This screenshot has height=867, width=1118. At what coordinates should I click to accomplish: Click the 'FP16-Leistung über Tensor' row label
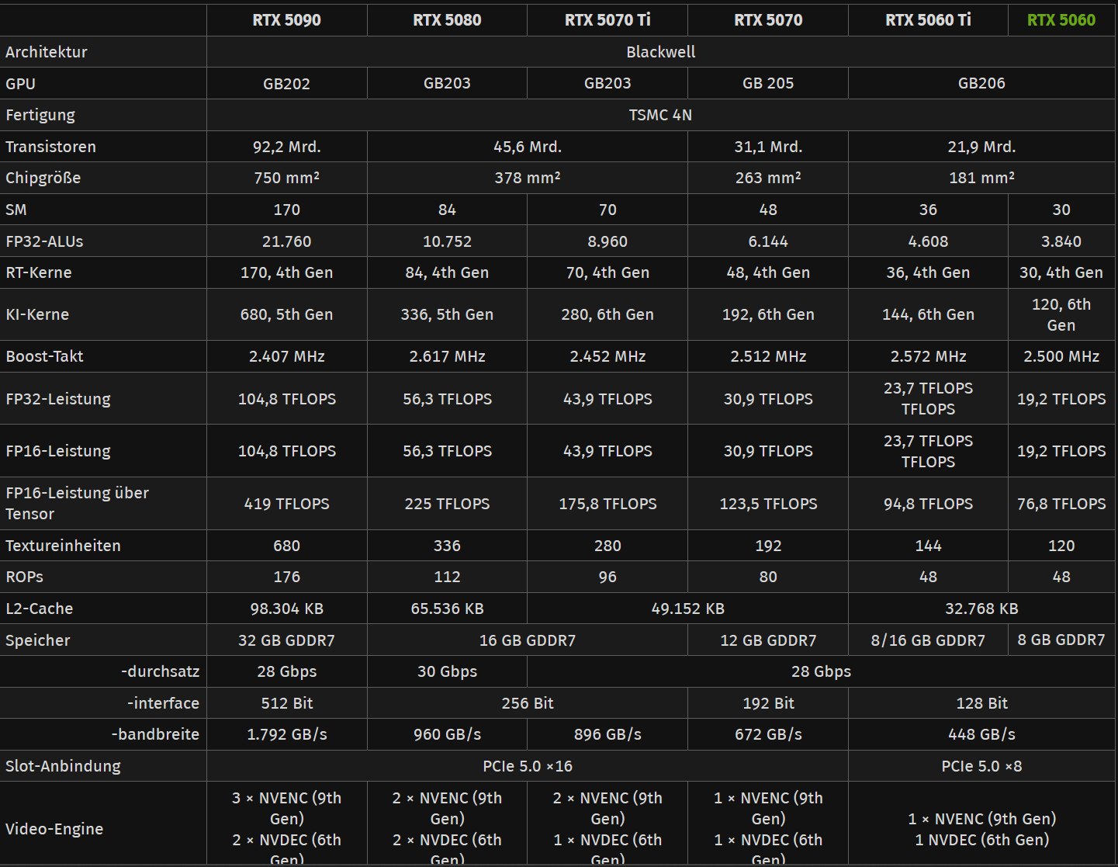click(77, 503)
